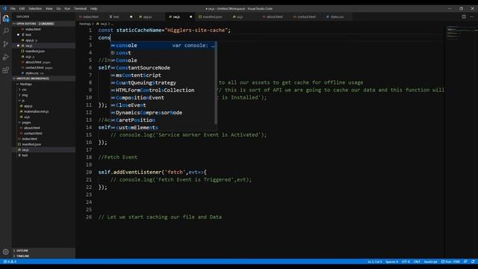Select the 'const' autocomplete suggestion
This screenshot has width=478, height=269.
pos(164,53)
